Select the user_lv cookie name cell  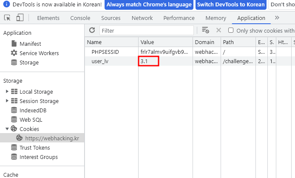click(111, 61)
